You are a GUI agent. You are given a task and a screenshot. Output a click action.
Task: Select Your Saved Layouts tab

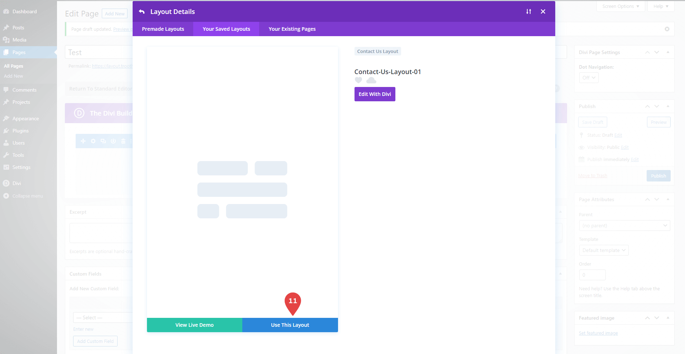226,29
